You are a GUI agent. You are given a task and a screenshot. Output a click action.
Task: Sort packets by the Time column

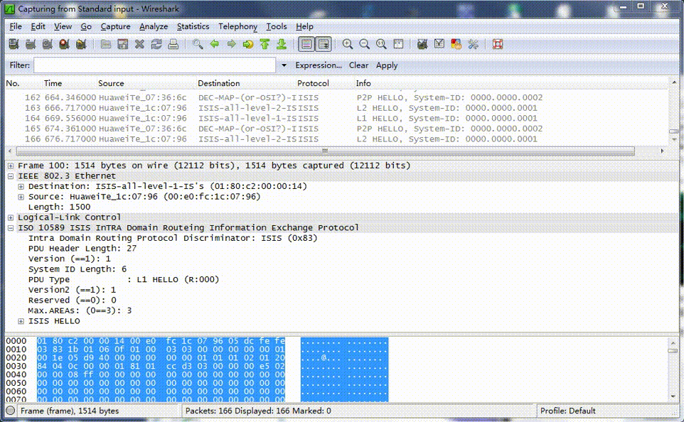[x=53, y=83]
